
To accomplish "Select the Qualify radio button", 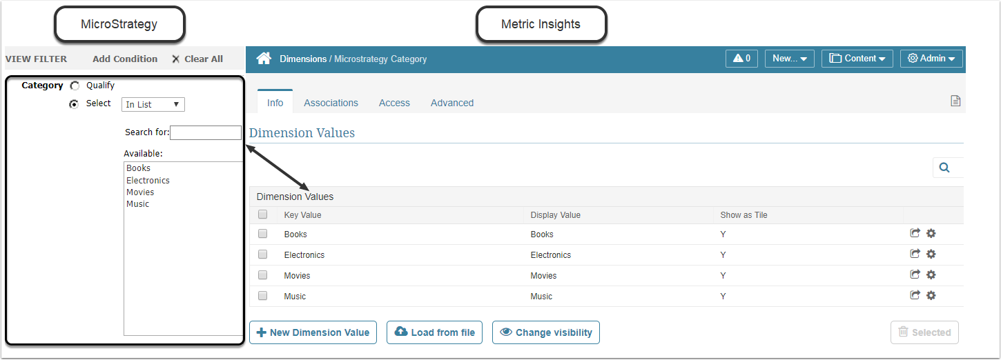I will click(75, 86).
